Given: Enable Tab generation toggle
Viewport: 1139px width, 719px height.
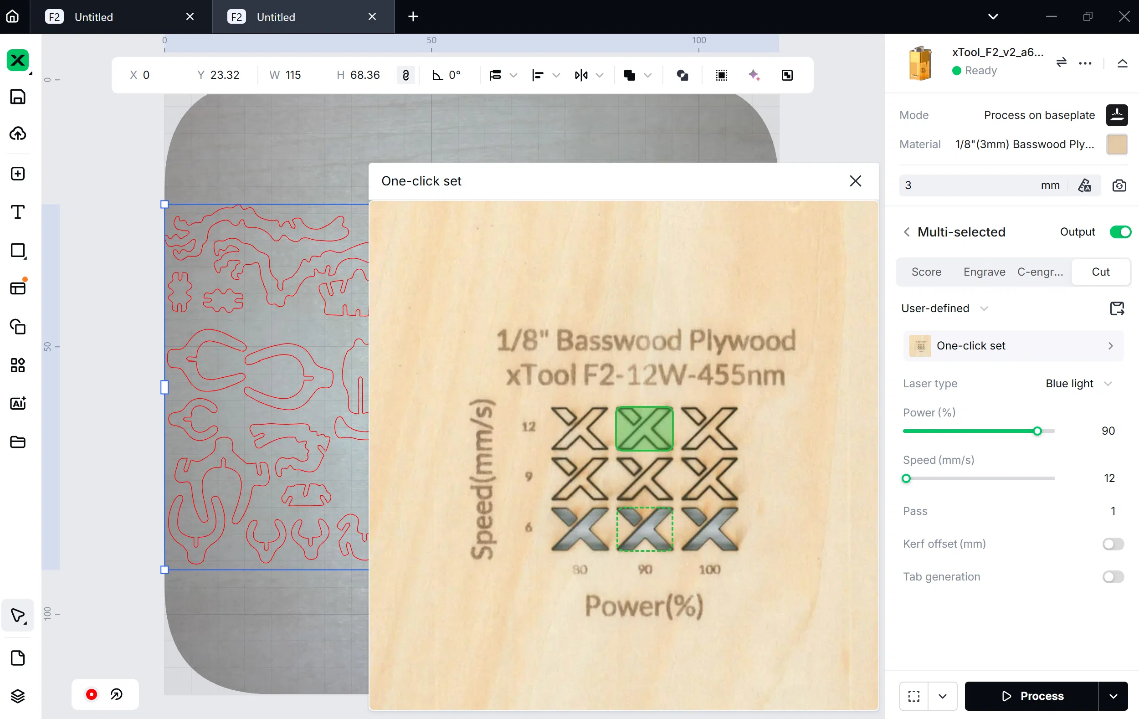Looking at the screenshot, I should pyautogui.click(x=1113, y=577).
